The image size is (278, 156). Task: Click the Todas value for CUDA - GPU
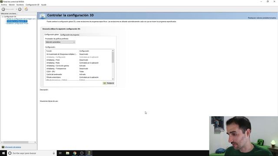pyautogui.click(x=82, y=71)
